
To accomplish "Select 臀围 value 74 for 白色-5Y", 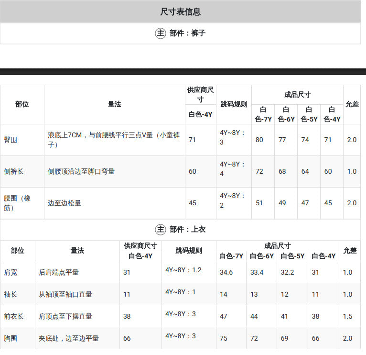I will pyautogui.click(x=305, y=140).
